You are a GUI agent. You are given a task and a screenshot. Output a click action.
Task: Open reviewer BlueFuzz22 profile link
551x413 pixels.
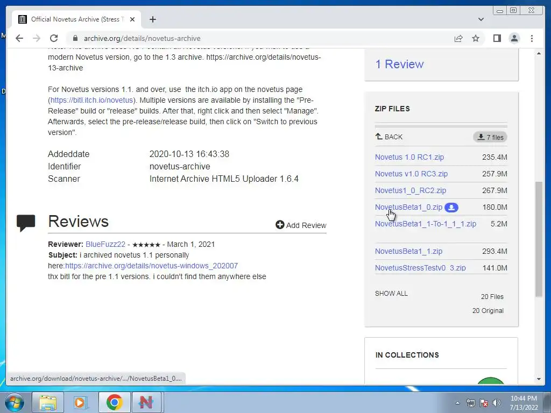coord(105,245)
